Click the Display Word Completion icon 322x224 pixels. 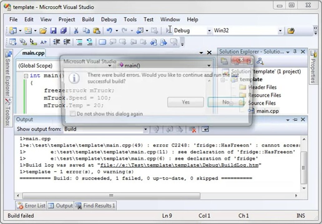coord(43,42)
